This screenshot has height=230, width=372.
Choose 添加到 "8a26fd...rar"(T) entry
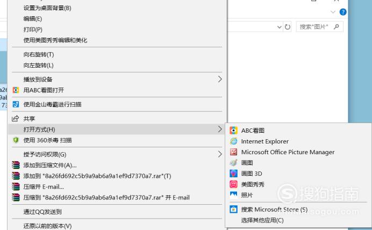(x=97, y=176)
